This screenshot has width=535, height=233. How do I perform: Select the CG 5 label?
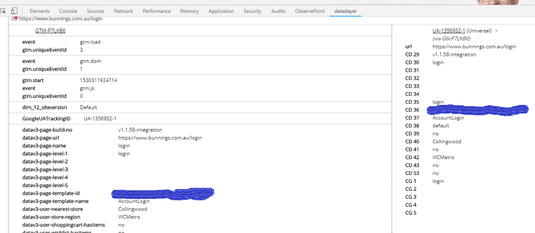tap(411, 213)
